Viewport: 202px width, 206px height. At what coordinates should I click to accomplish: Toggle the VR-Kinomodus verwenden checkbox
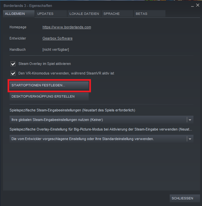pyautogui.click(x=13, y=73)
